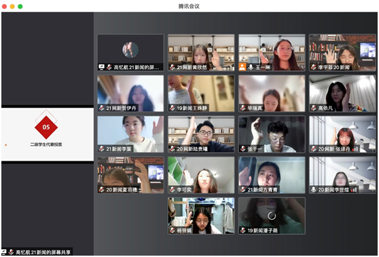The width and height of the screenshot is (379, 257).
Task: Click the muted mic icon beside 张千一
Action: click(x=243, y=149)
